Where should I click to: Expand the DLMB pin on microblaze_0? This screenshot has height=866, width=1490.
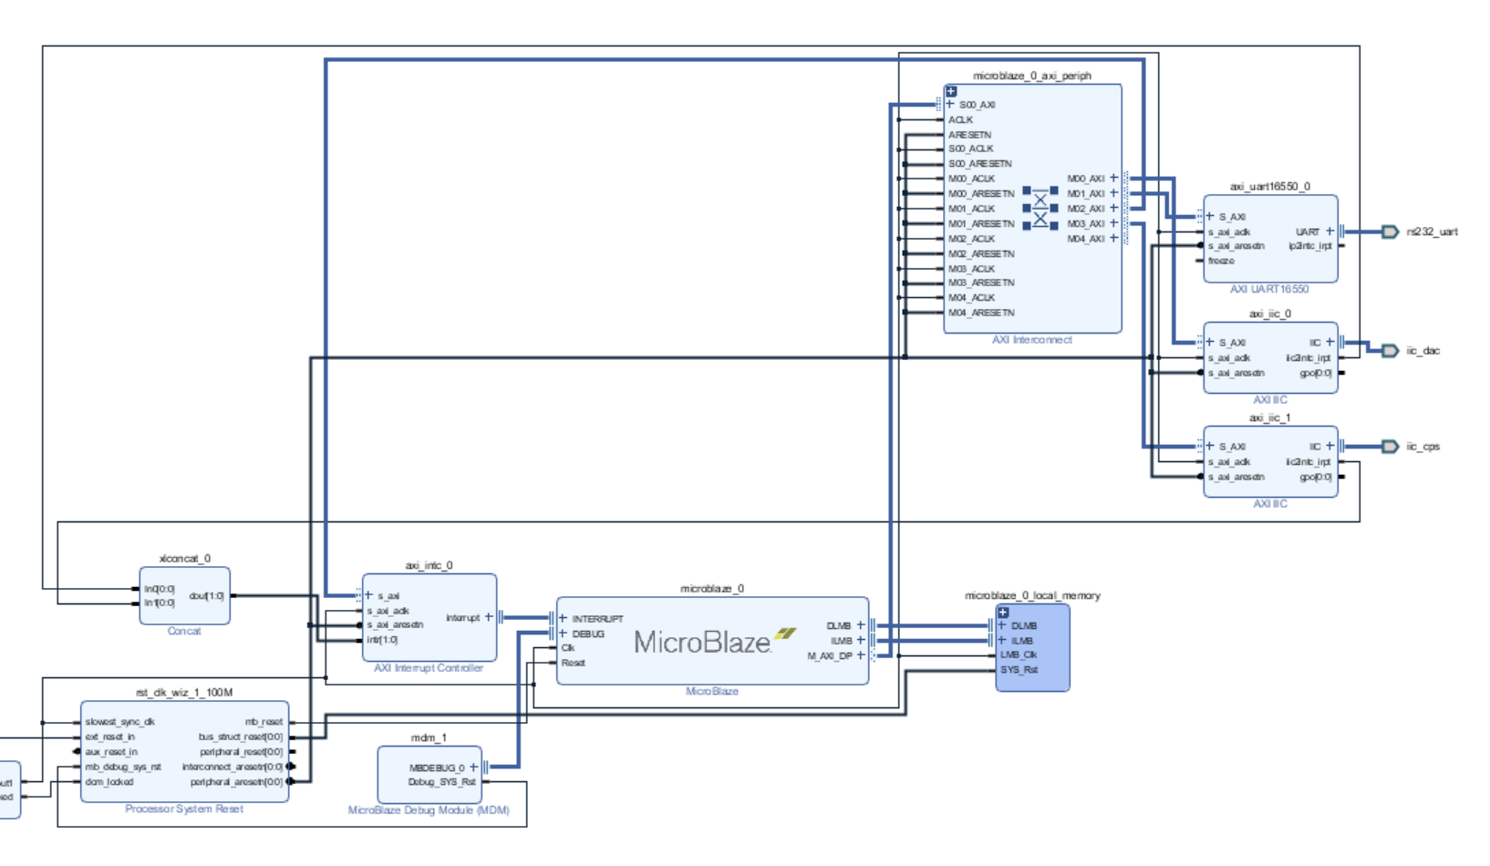click(x=860, y=625)
